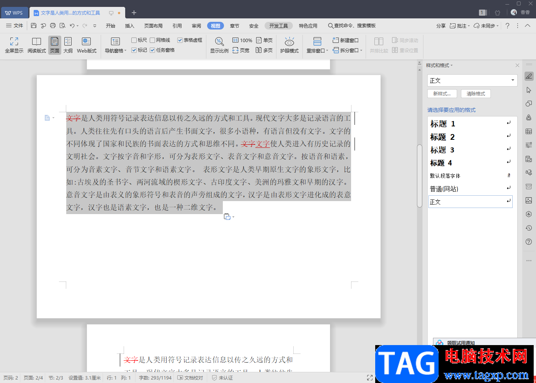Apply the 标题 3 style
This screenshot has height=383, width=536.
(x=470, y=150)
